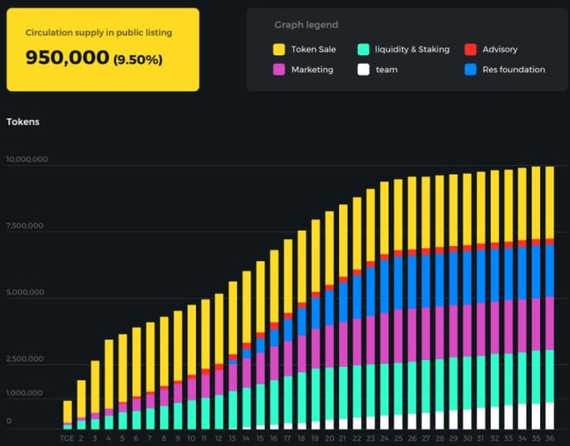570x446 pixels.
Task: Click the white team legend swatch
Action: pos(363,70)
